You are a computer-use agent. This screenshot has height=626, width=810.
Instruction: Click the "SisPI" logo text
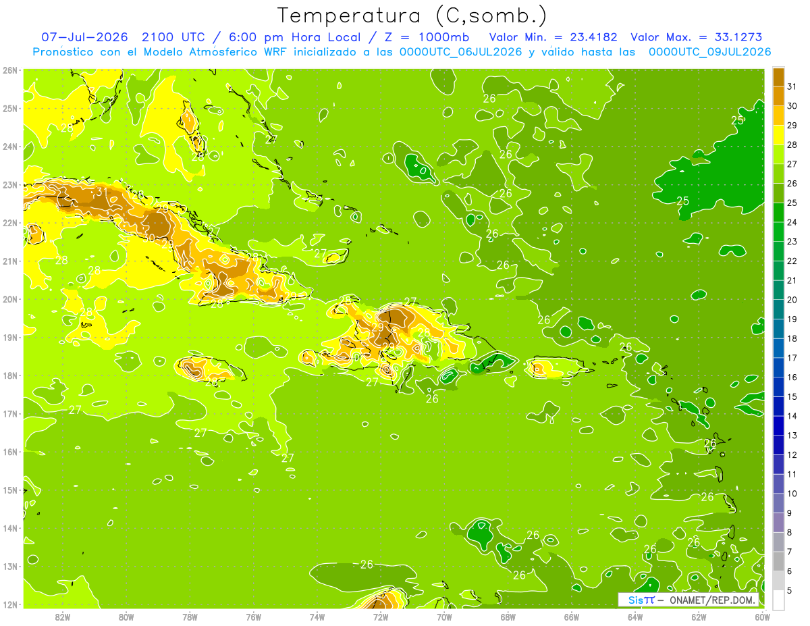[x=641, y=600]
